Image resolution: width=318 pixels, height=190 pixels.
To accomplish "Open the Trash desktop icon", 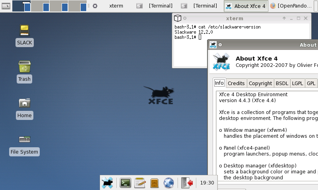I will click(x=24, y=66).
